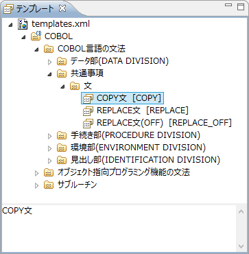Select REPLACE文(OFF) [REPLACE_OFF] template label
The width and height of the screenshot is (249, 254).
164,123
